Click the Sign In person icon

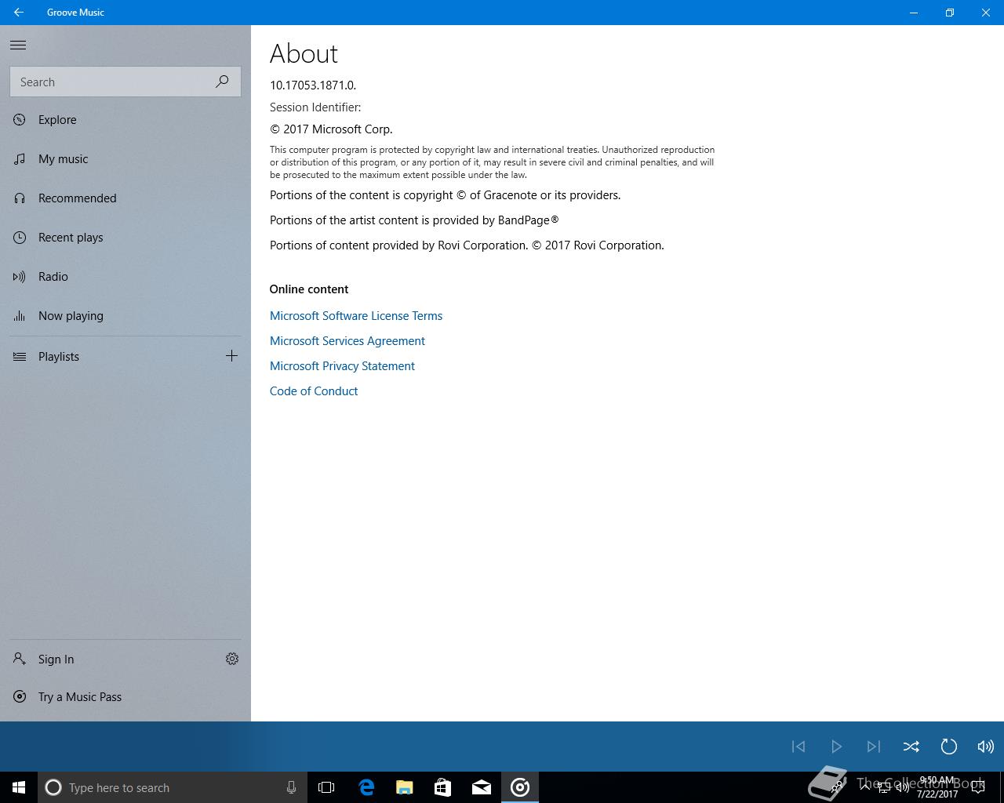click(x=20, y=659)
